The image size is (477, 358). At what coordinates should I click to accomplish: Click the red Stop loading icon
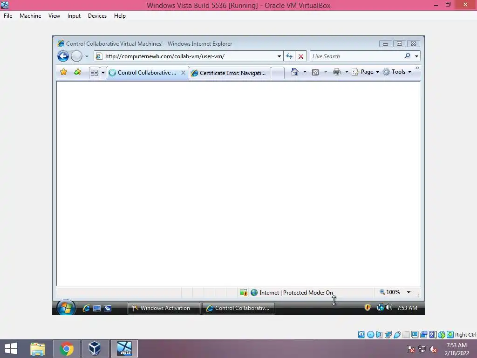[301, 56]
